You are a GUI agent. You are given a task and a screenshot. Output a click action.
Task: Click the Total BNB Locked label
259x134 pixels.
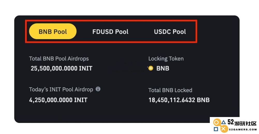pyautogui.click(x=170, y=90)
